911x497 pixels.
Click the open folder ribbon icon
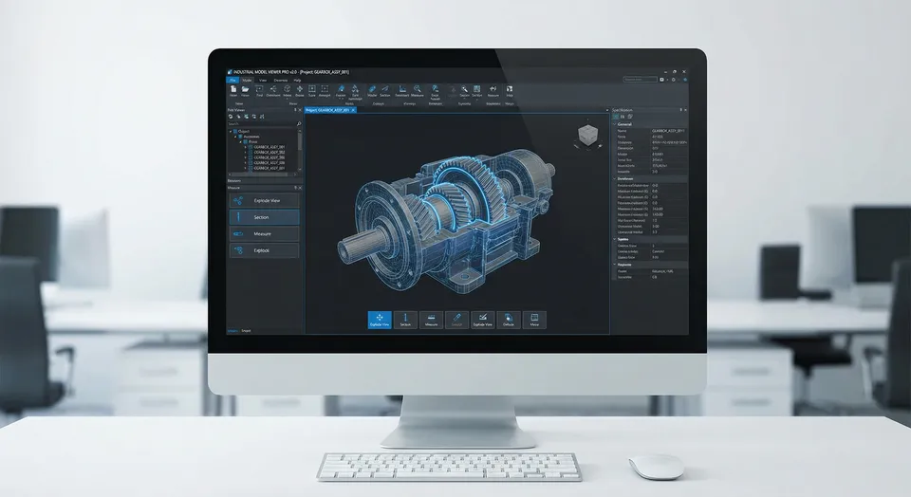point(245,89)
